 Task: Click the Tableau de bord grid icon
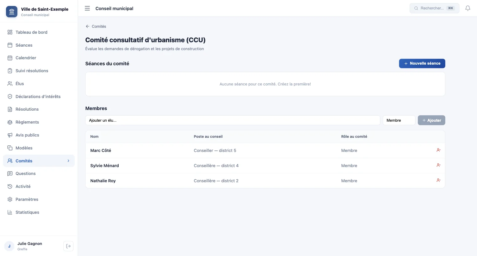(10, 32)
